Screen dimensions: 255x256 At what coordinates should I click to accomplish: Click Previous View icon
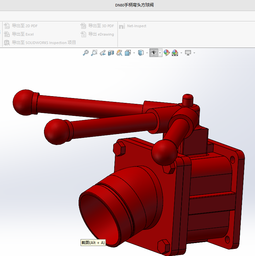(103, 53)
